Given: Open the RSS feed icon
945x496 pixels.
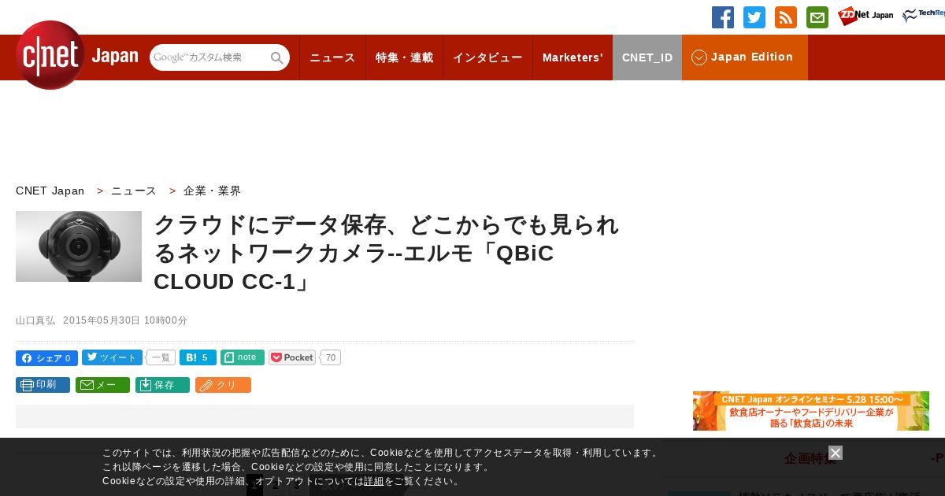Looking at the screenshot, I should pos(786,17).
